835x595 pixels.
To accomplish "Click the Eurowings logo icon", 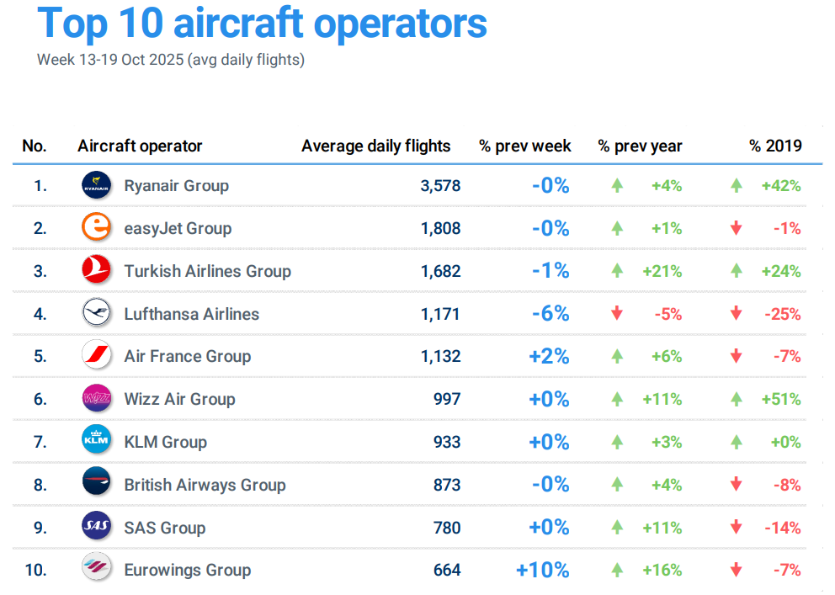I will (x=96, y=570).
